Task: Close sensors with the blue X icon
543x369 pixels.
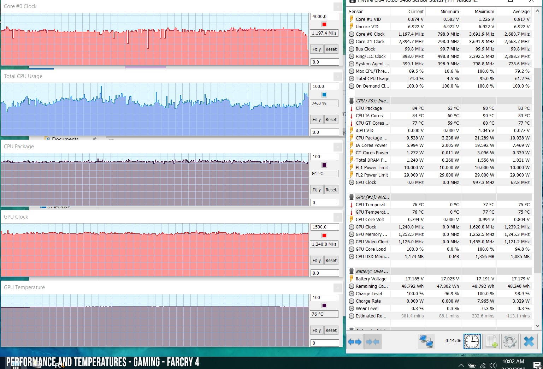Action: pos(529,341)
